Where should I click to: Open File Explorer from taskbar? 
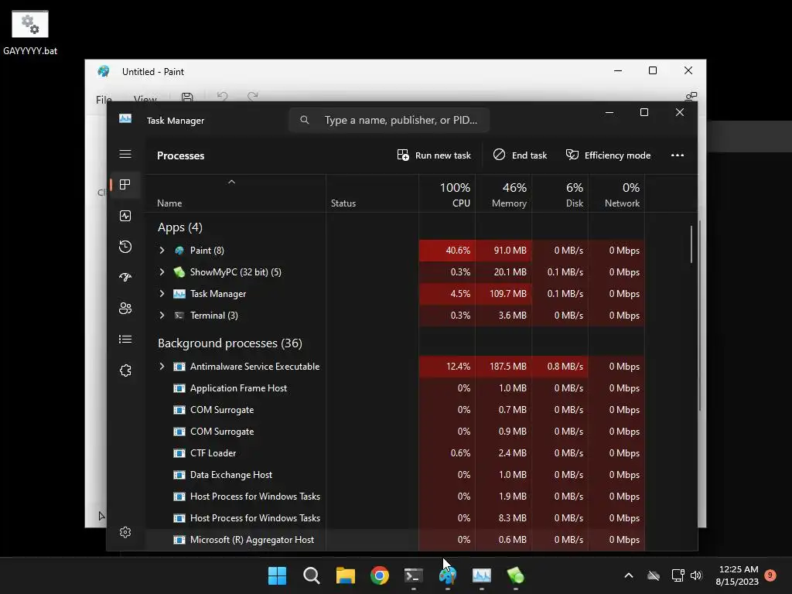[346, 575]
